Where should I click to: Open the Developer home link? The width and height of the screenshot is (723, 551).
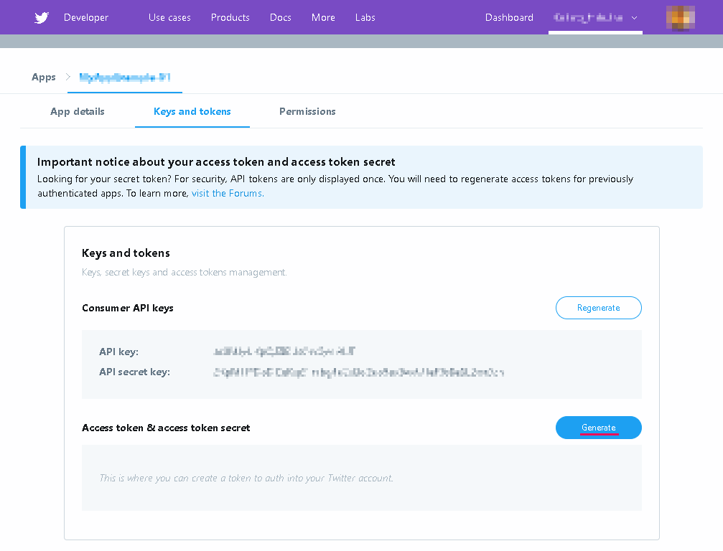point(86,17)
